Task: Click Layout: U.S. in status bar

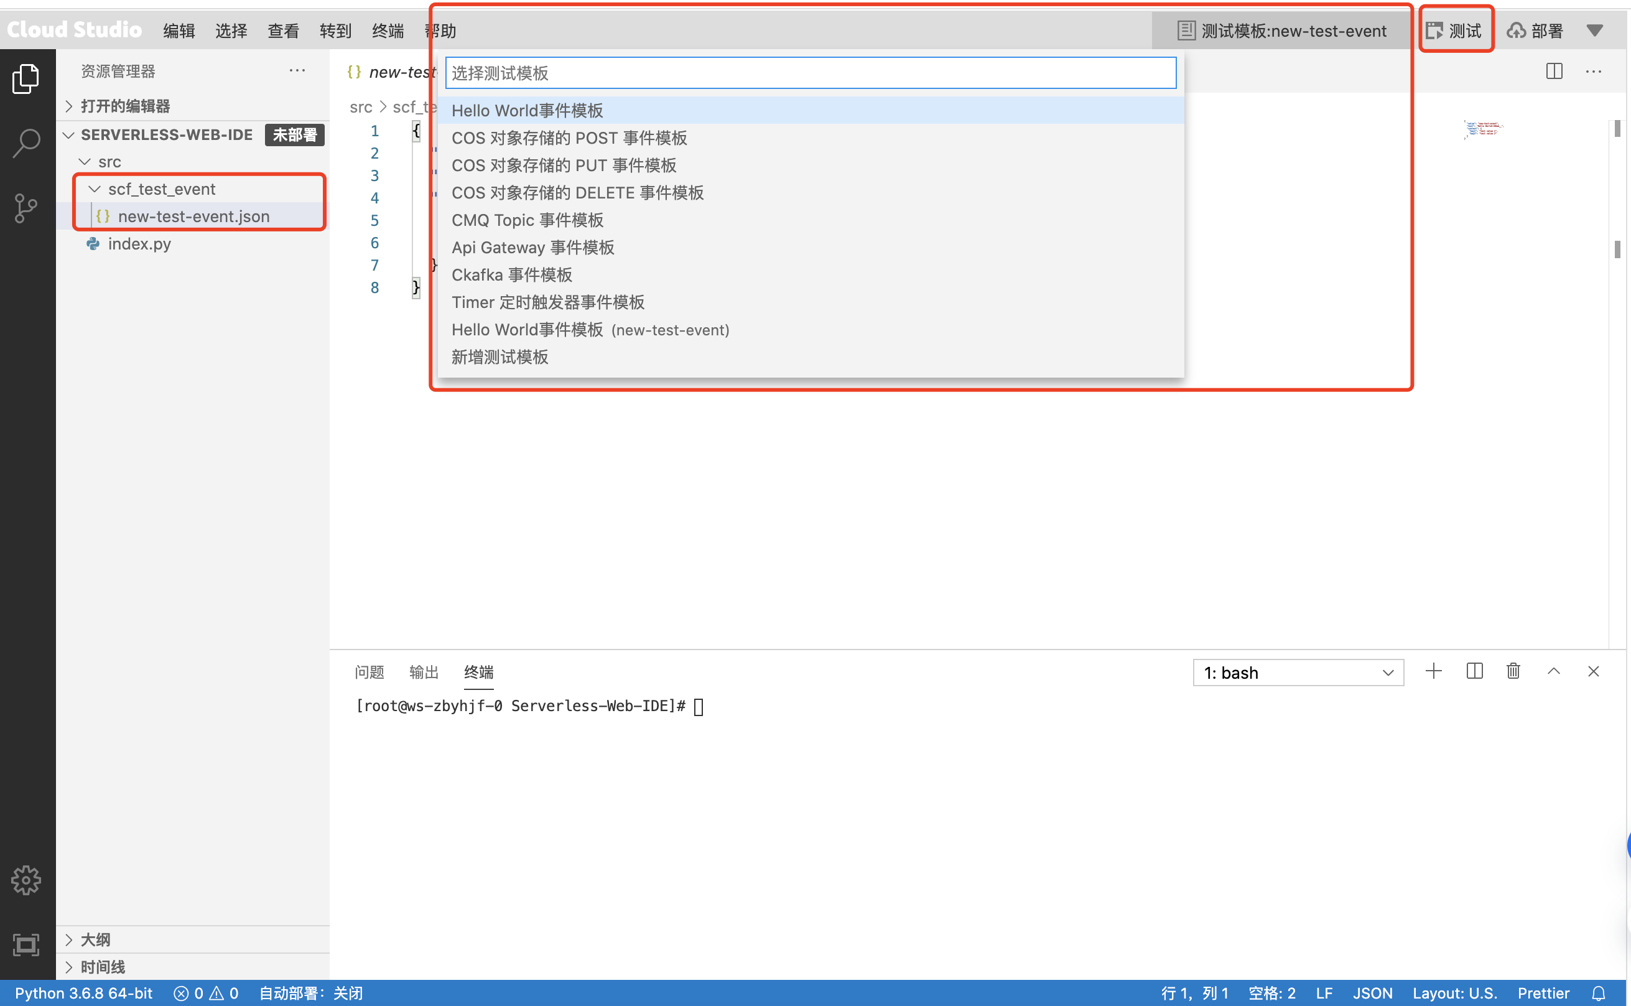Action: click(x=1455, y=994)
